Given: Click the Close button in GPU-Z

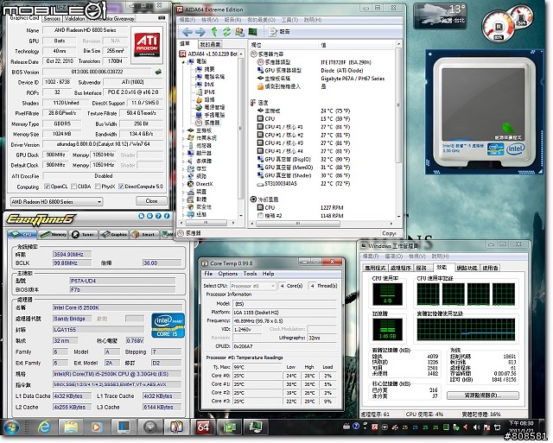Looking at the screenshot, I should 151,201.
